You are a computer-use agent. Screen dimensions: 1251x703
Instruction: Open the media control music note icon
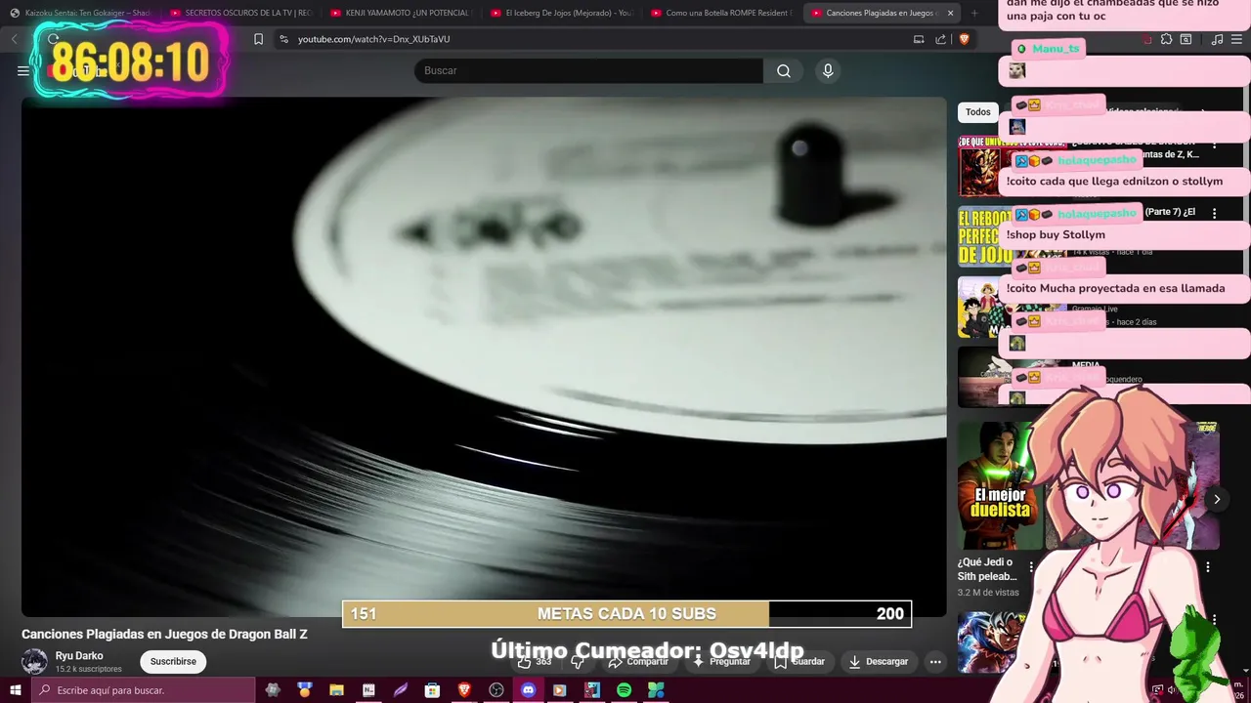pyautogui.click(x=1217, y=39)
